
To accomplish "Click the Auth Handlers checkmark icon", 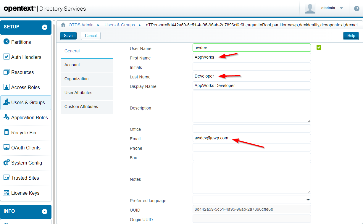I will [x=6, y=57].
